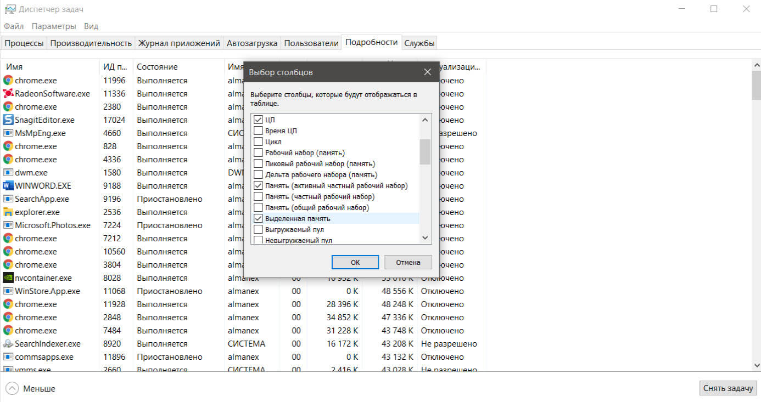
Task: Check the Цикл column checkbox
Action: point(258,142)
